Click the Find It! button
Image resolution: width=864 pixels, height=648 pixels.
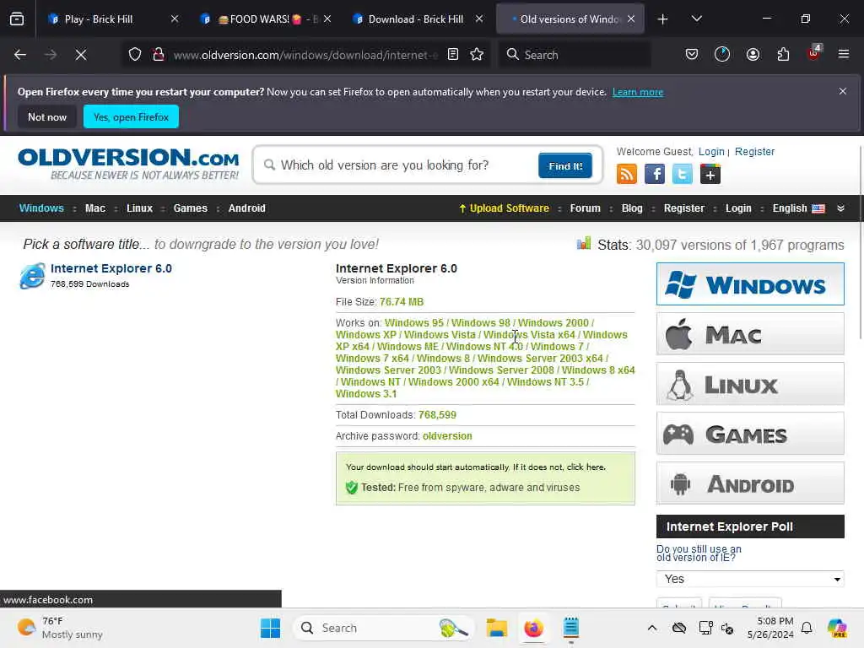click(x=565, y=166)
